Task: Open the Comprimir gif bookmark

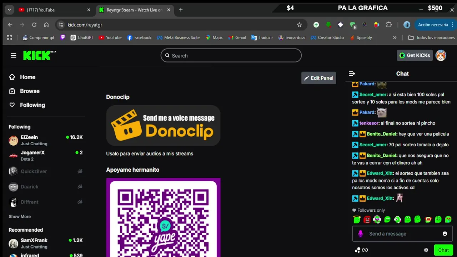Action: pos(38,37)
